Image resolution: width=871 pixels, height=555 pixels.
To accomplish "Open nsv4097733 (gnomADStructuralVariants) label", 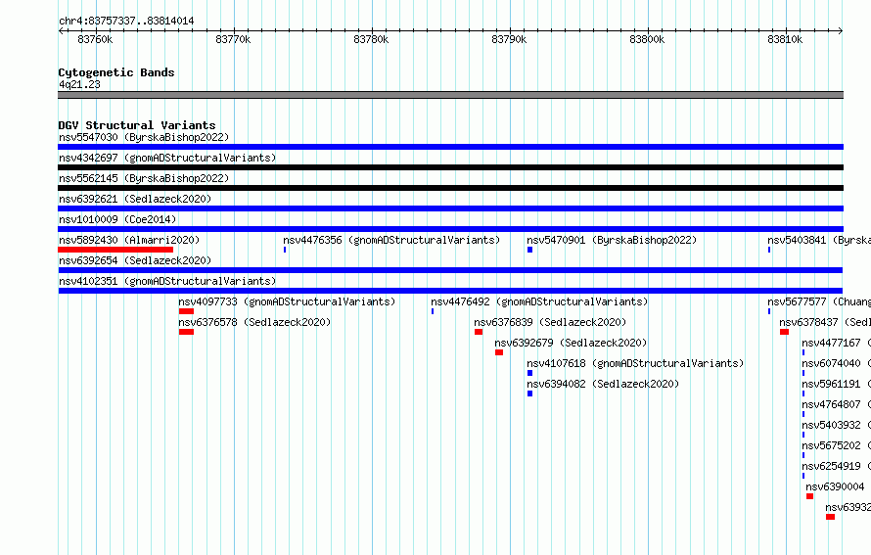I will (x=287, y=301).
